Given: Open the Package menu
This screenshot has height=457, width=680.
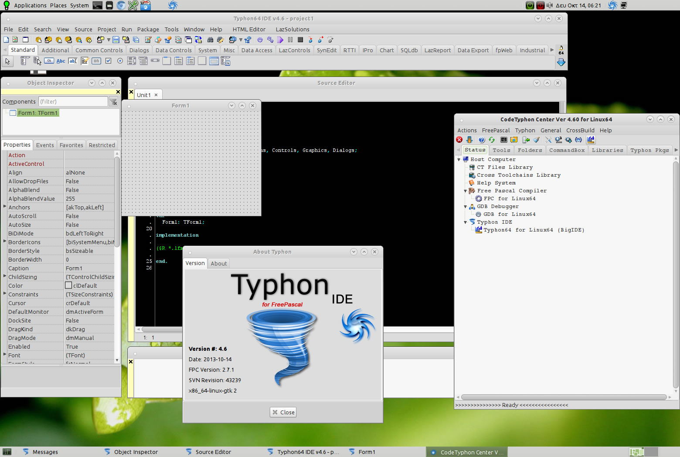Looking at the screenshot, I should pos(148,30).
